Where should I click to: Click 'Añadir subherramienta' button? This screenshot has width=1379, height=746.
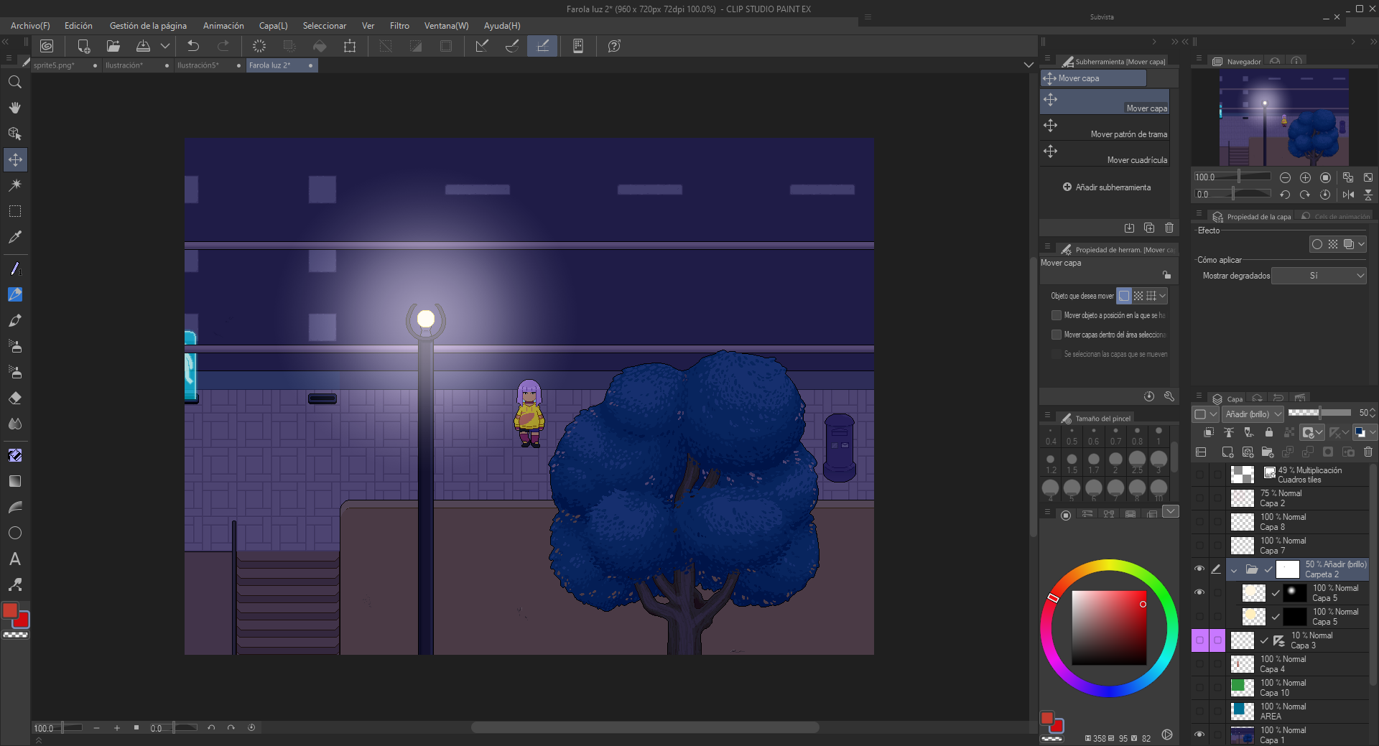coord(1106,187)
